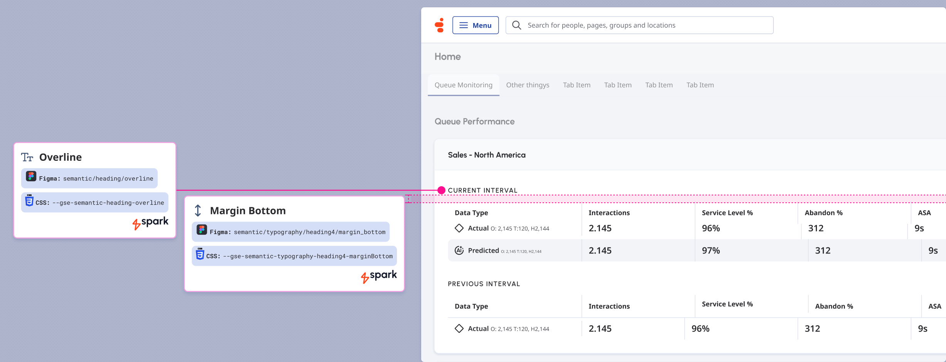Click the CSS icon in the Overline card
The image size is (946, 362).
click(29, 200)
